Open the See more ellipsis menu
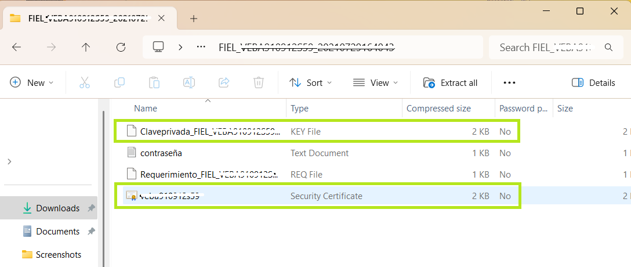 tap(509, 82)
